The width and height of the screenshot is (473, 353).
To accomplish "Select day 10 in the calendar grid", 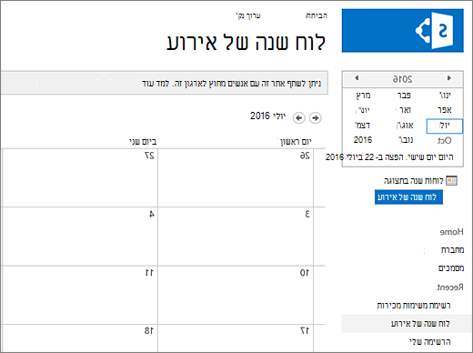I will (305, 273).
